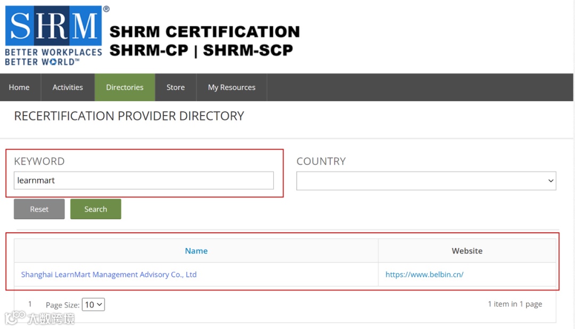Click the Recertification Provider Directory heading
575x329 pixels.
pos(129,116)
